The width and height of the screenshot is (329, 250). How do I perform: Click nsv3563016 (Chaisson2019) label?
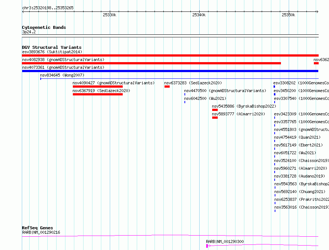tap(302, 207)
